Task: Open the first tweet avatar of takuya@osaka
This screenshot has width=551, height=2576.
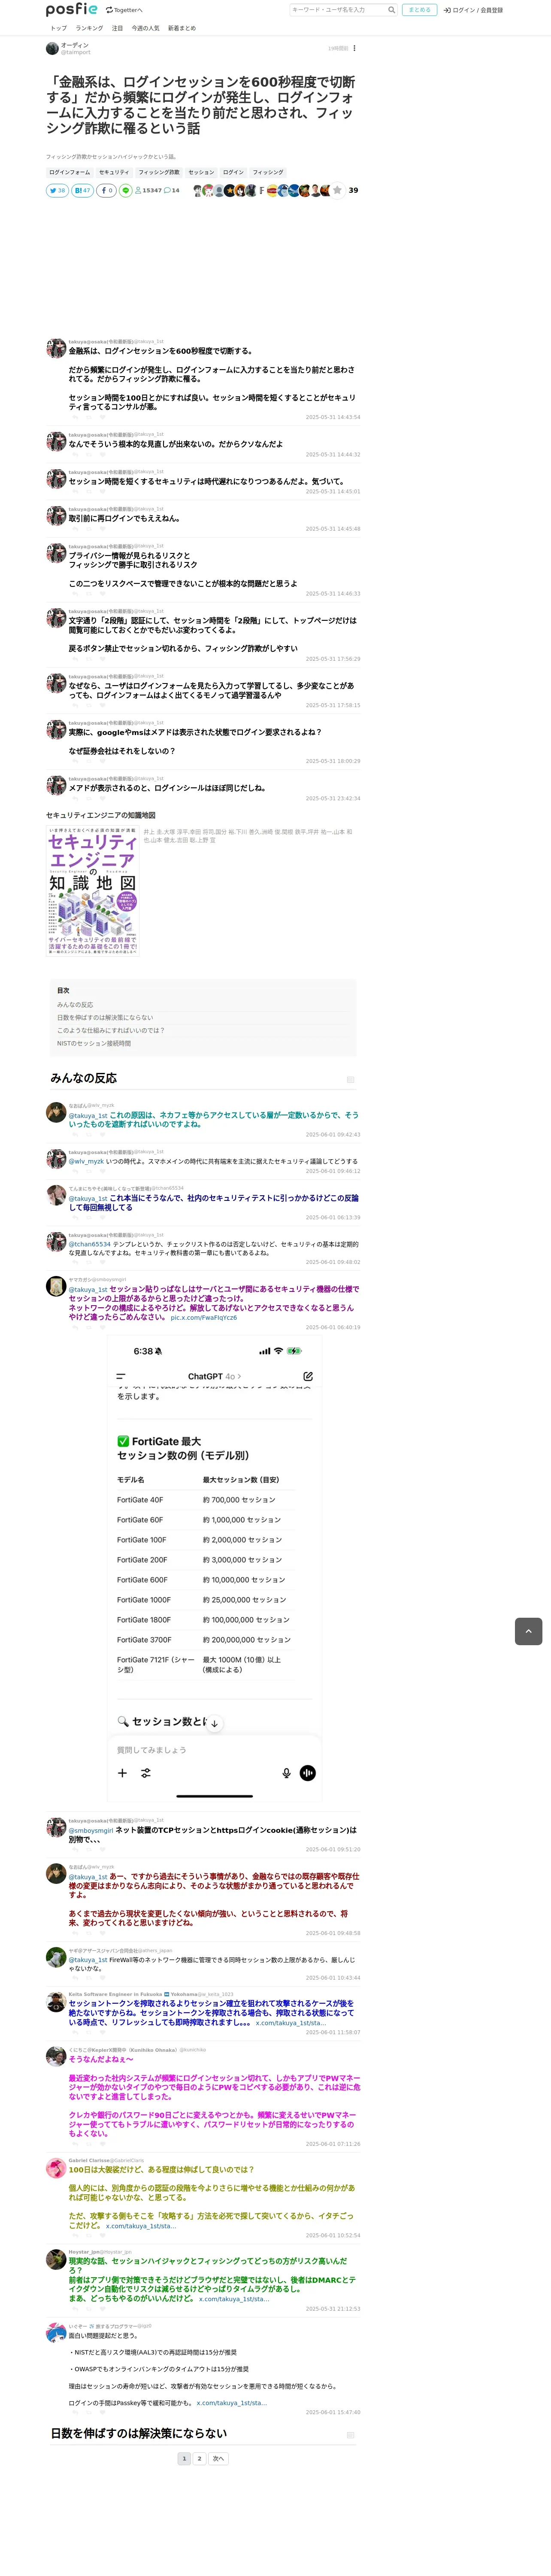Action: [56, 348]
